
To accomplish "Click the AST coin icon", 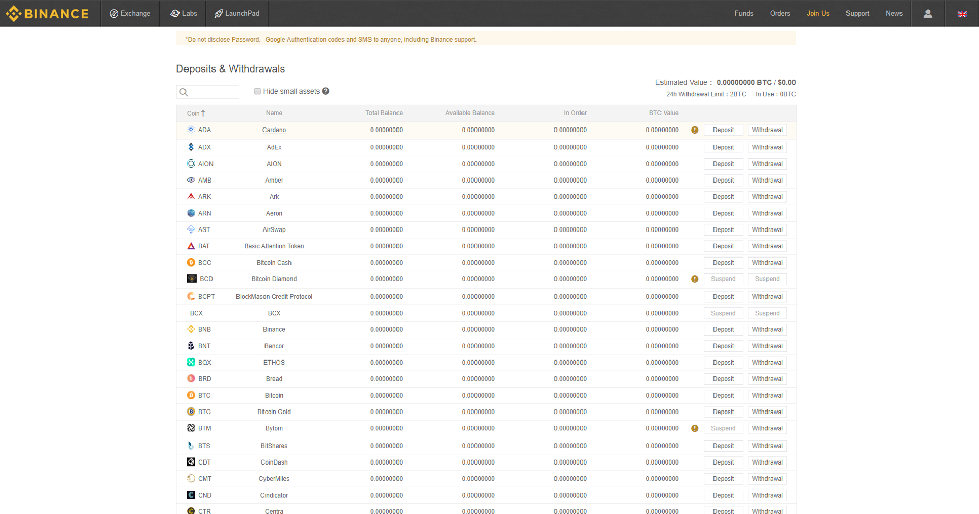I will 191,229.
